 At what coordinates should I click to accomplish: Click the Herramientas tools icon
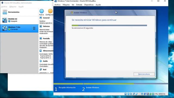(5, 12)
